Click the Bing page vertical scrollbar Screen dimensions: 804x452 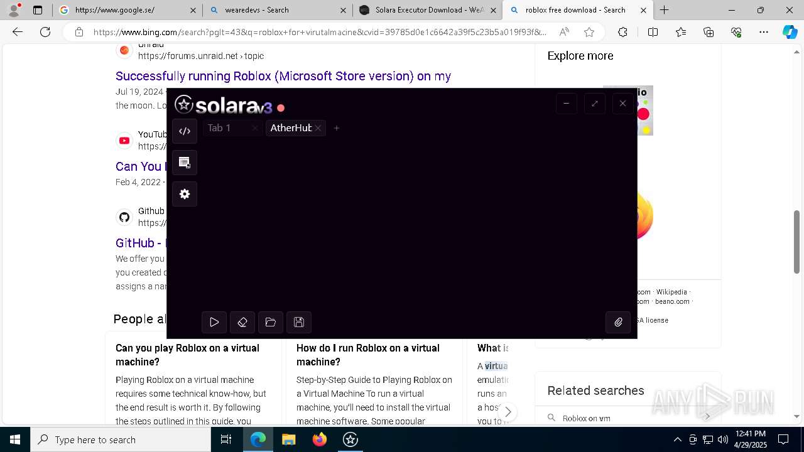[x=796, y=242]
